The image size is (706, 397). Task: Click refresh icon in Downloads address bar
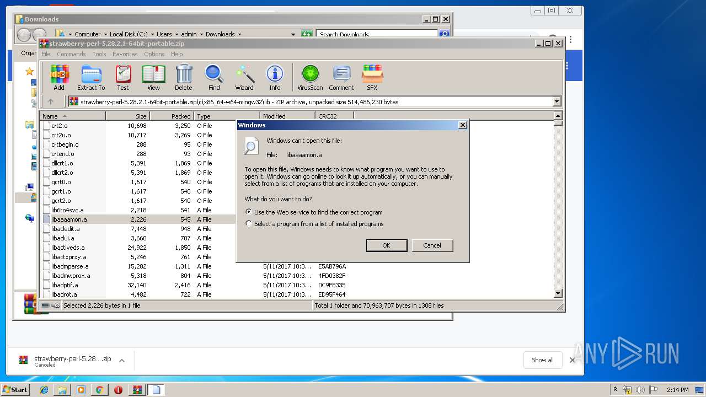tap(307, 34)
